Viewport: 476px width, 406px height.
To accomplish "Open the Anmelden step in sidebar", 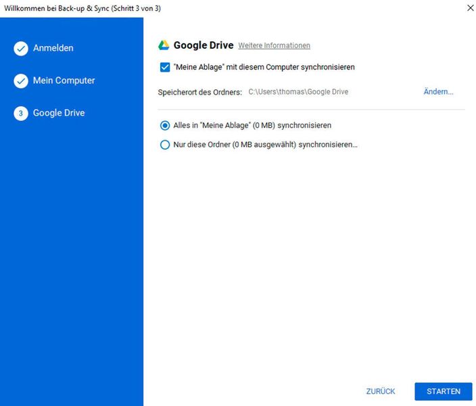I will [53, 48].
